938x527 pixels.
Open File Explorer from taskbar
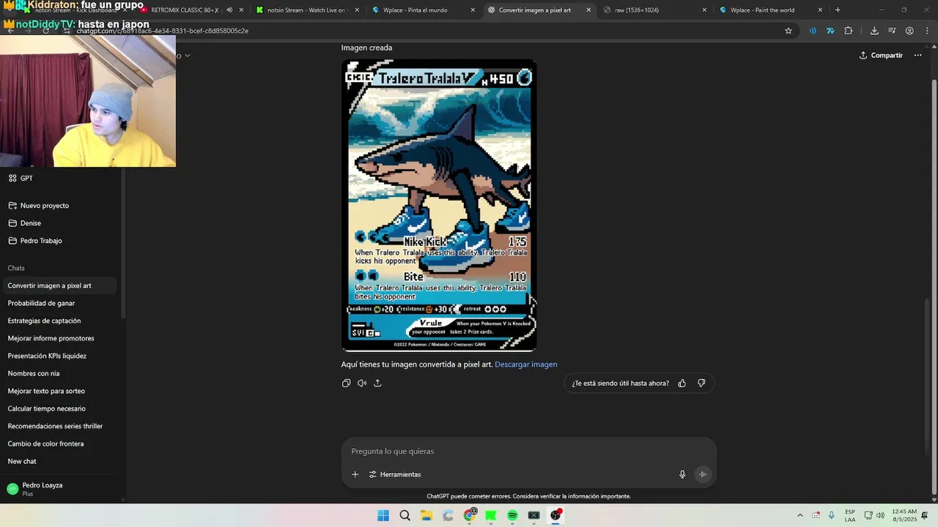click(426, 515)
